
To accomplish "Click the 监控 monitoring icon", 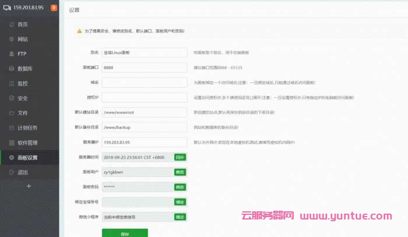I will (x=10, y=83).
